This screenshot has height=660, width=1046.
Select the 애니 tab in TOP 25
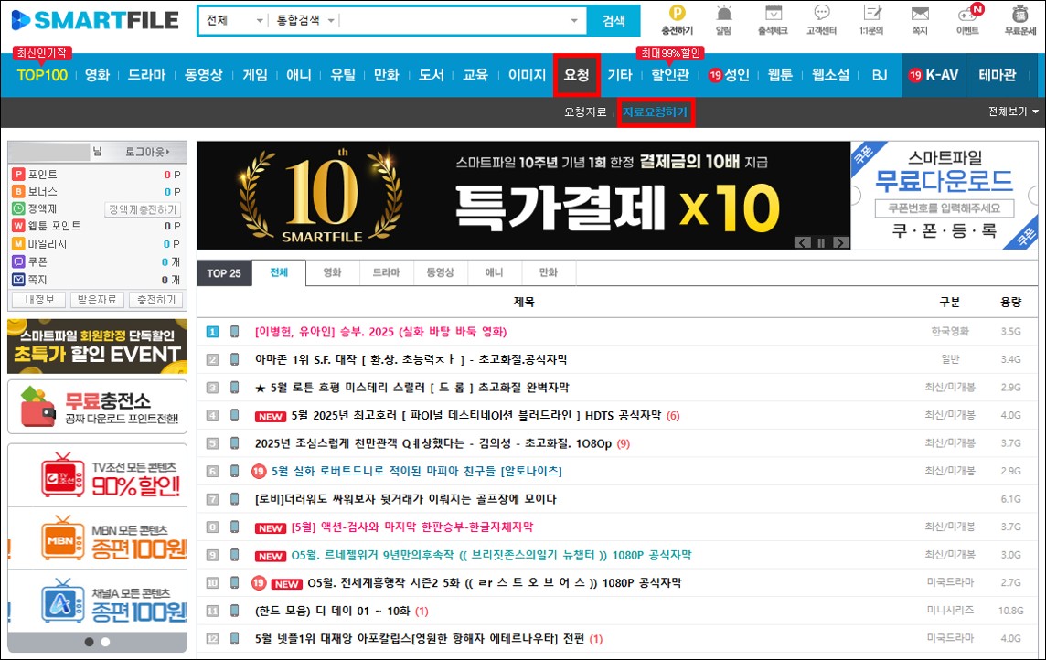click(x=495, y=272)
